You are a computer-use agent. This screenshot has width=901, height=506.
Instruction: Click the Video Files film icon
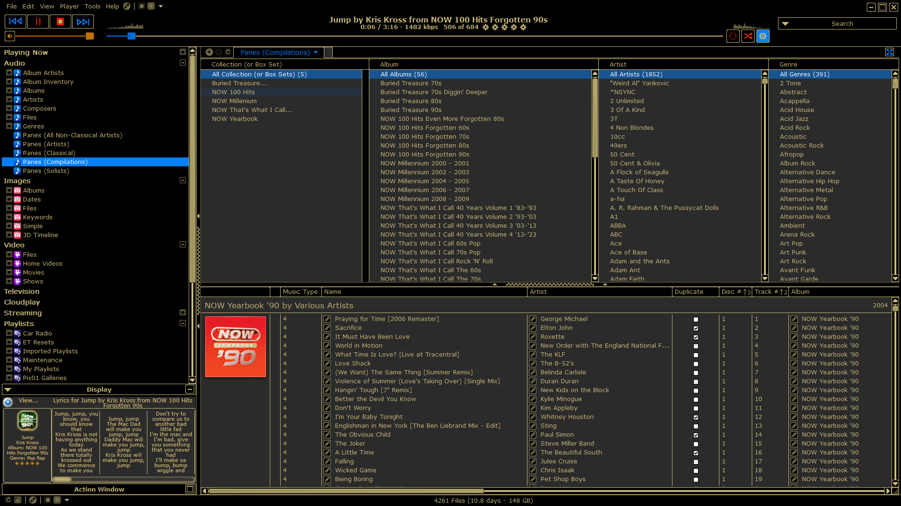tap(17, 254)
